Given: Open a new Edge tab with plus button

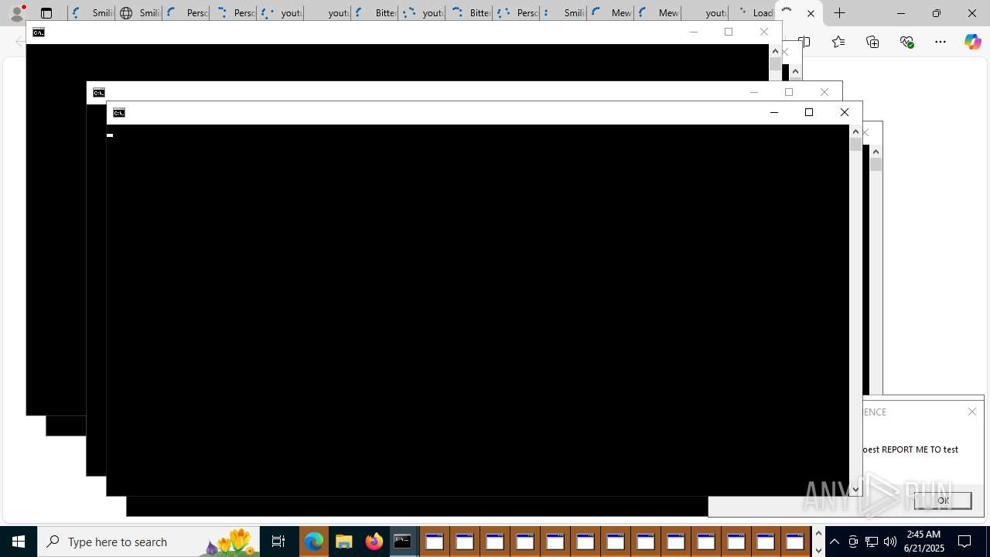Looking at the screenshot, I should tap(840, 13).
